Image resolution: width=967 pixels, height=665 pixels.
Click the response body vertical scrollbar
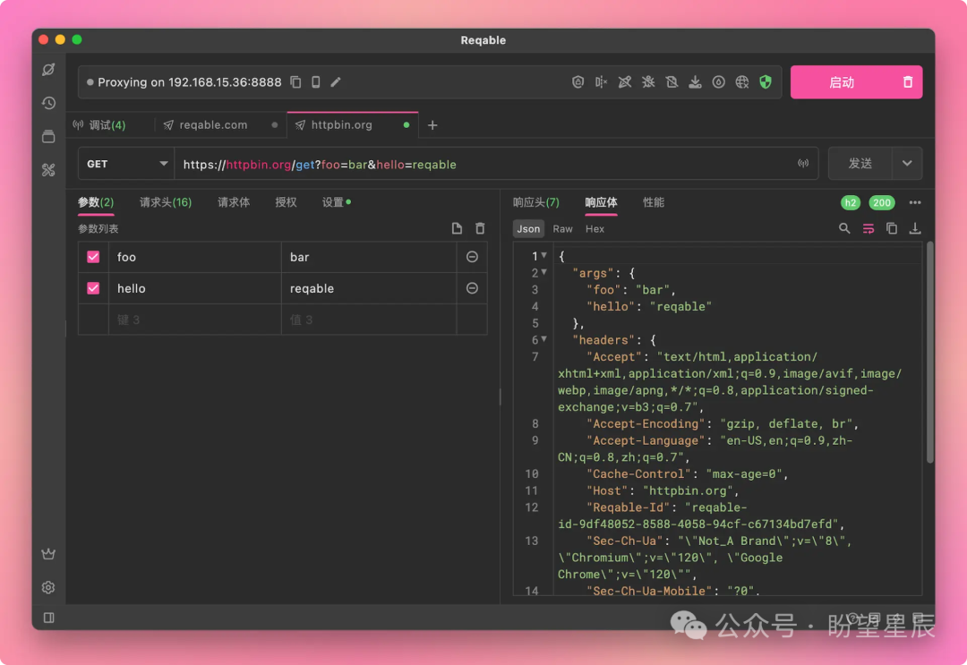point(930,353)
